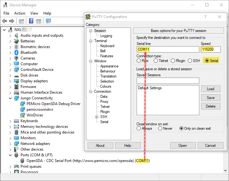Viewport: 229px width, 181px height.
Task: Expand the SSH node in PuTTY tree
Action: (96, 117)
